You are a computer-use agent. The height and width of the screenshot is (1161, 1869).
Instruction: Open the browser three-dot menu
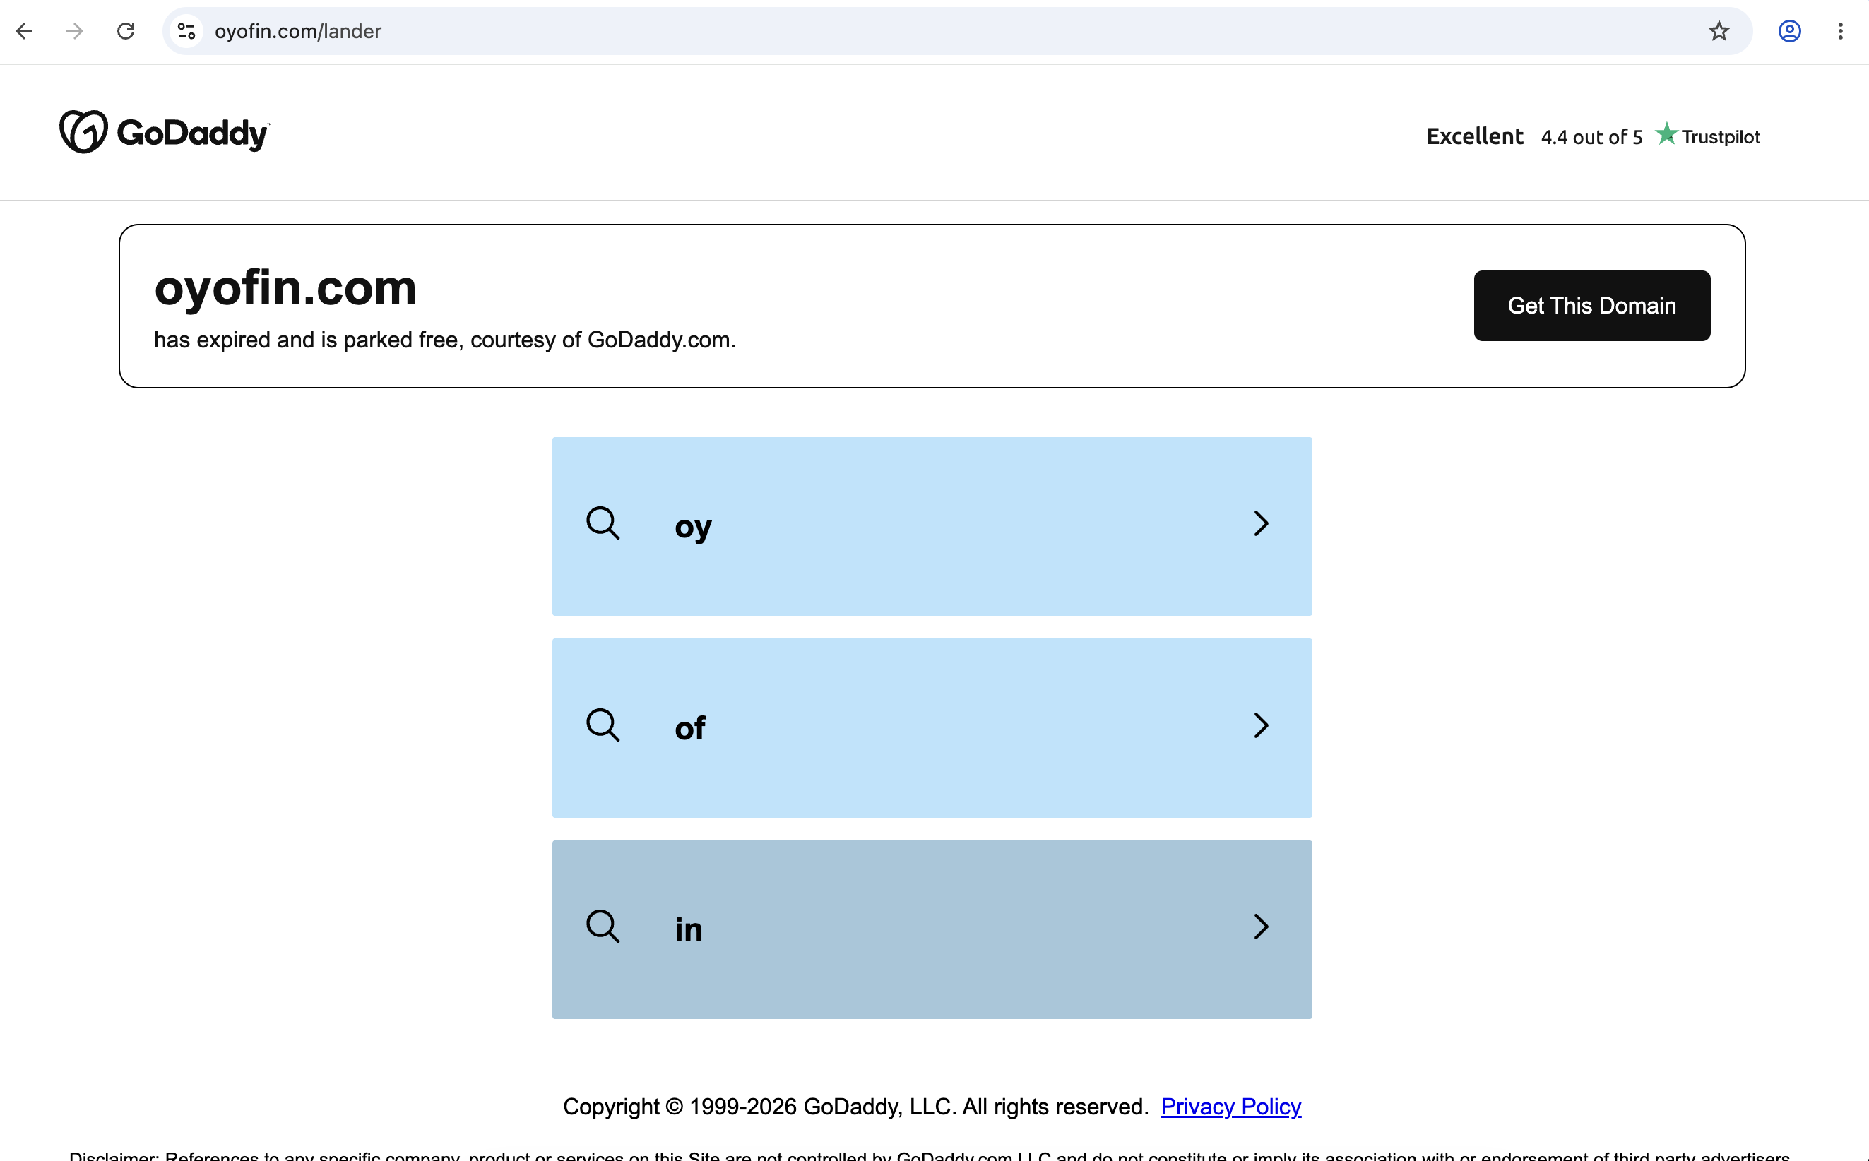click(x=1840, y=30)
